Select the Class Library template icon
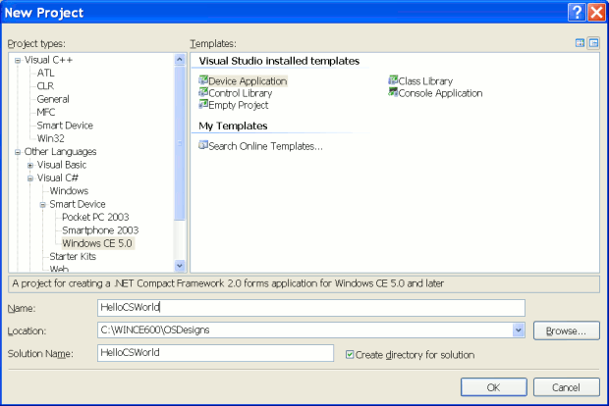Viewport: 609px width, 406px height. [392, 80]
